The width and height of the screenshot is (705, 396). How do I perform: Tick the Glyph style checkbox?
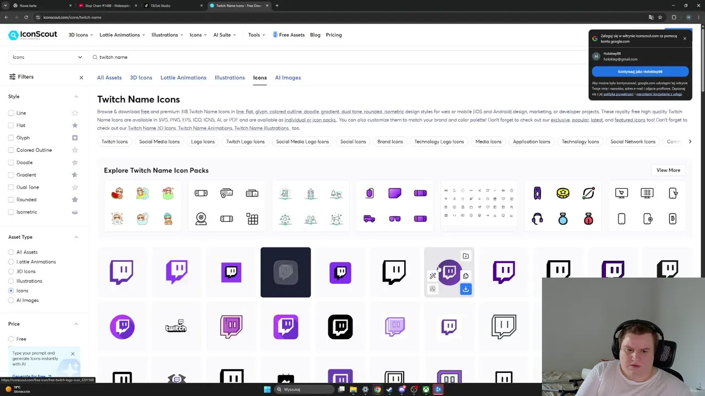(x=11, y=137)
